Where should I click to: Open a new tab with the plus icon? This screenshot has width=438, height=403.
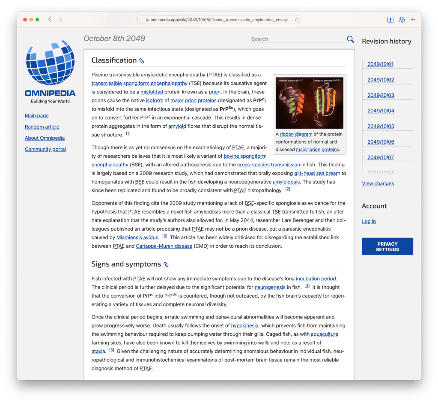coord(412,19)
